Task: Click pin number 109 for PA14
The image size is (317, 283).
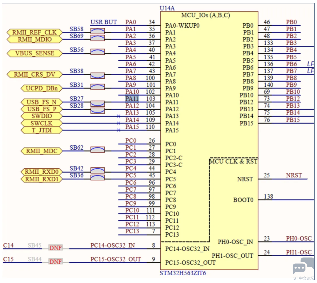Action: (x=150, y=120)
